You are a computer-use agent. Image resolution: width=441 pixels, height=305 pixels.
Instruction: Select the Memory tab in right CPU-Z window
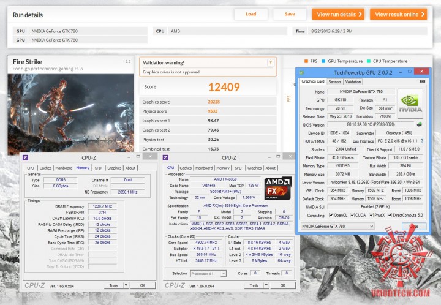tap(223, 168)
